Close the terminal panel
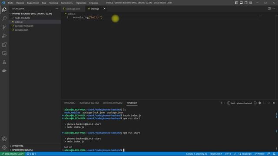 pyautogui.click(x=274, y=103)
